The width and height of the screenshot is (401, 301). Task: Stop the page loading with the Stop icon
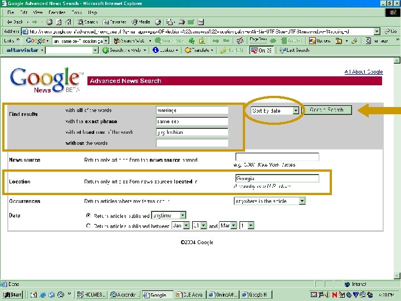[50, 22]
